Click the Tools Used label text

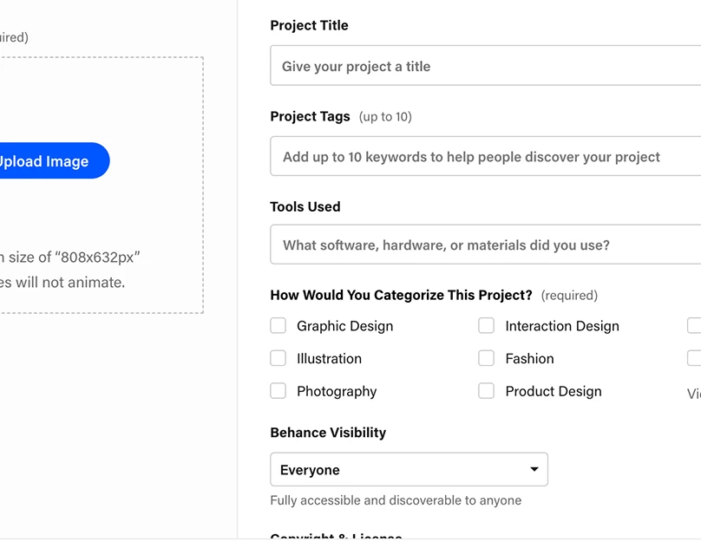[x=305, y=206]
